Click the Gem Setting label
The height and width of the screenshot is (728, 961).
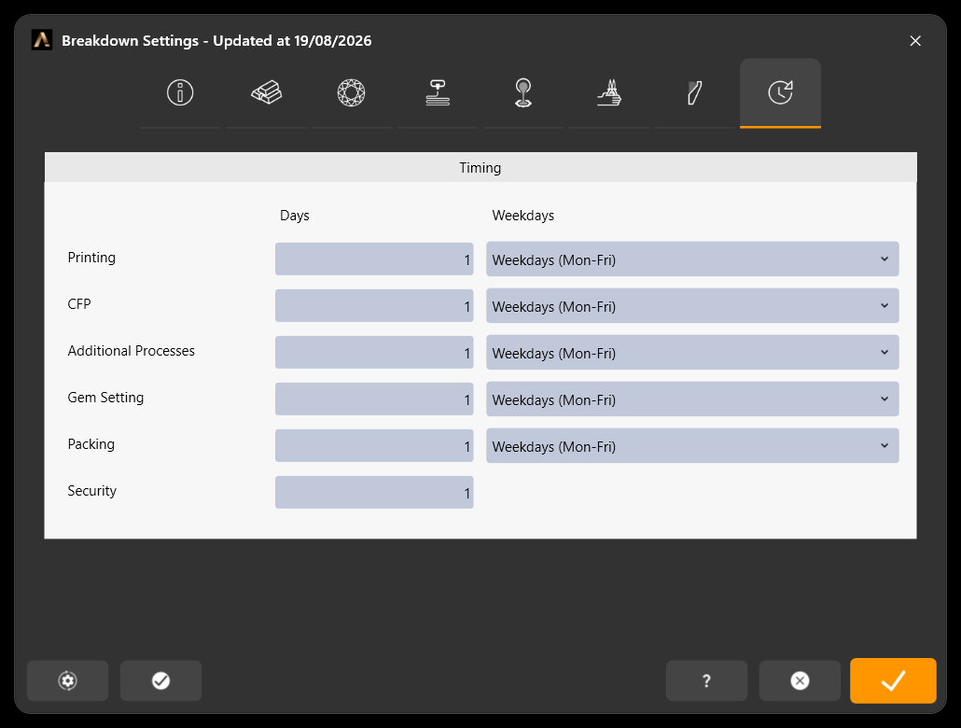point(105,398)
